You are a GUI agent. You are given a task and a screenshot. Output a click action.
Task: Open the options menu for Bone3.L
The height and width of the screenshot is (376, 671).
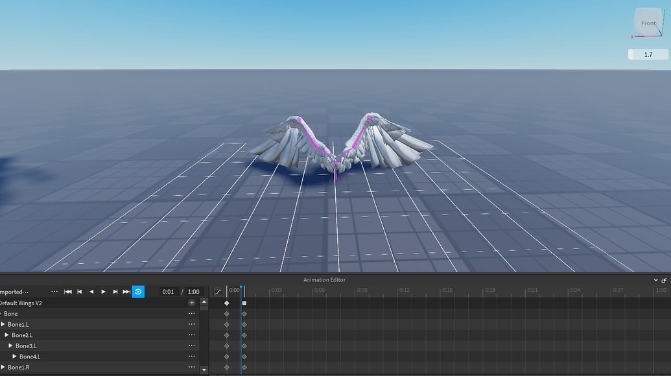(192, 345)
